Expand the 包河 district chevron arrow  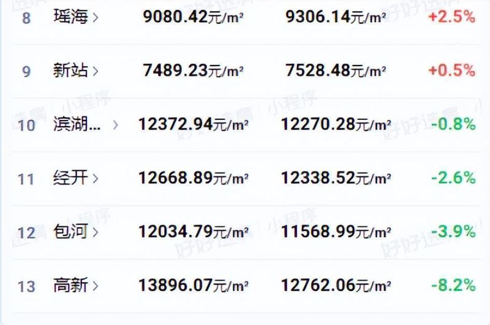click(95, 232)
